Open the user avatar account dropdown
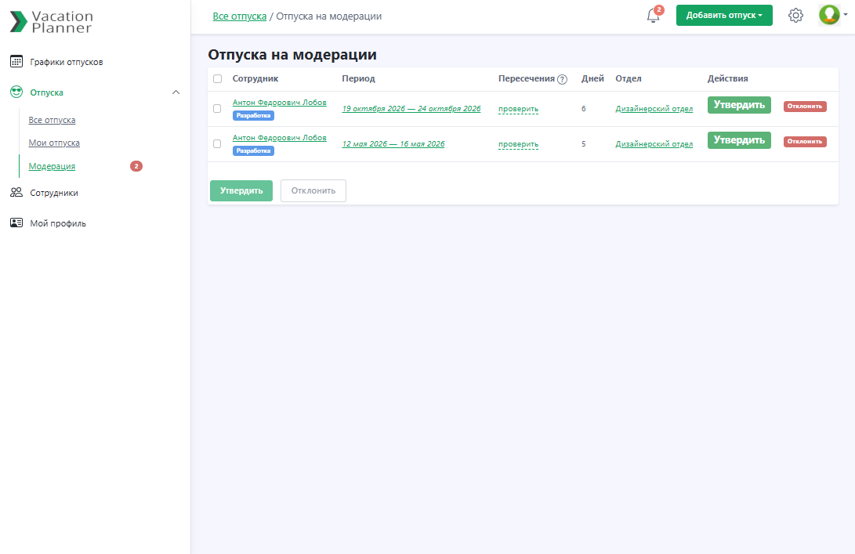Image resolution: width=855 pixels, height=554 pixels. [x=829, y=15]
